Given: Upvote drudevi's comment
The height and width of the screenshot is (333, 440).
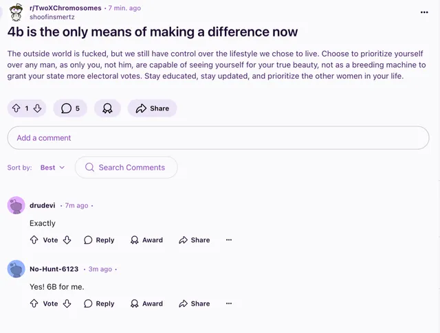Looking at the screenshot, I should pos(34,240).
